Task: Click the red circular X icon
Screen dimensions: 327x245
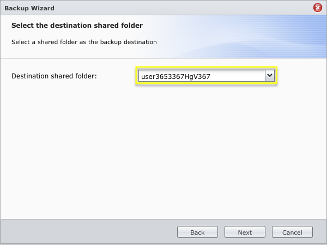Action: pos(318,8)
